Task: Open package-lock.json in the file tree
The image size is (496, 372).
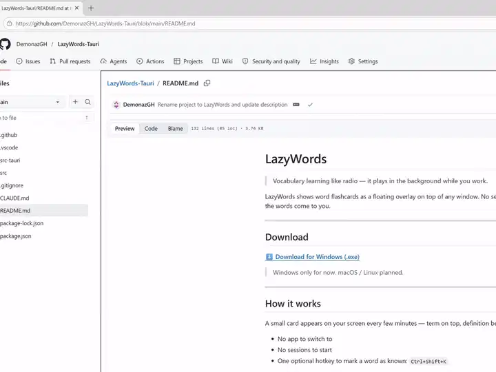Action: pos(22,223)
